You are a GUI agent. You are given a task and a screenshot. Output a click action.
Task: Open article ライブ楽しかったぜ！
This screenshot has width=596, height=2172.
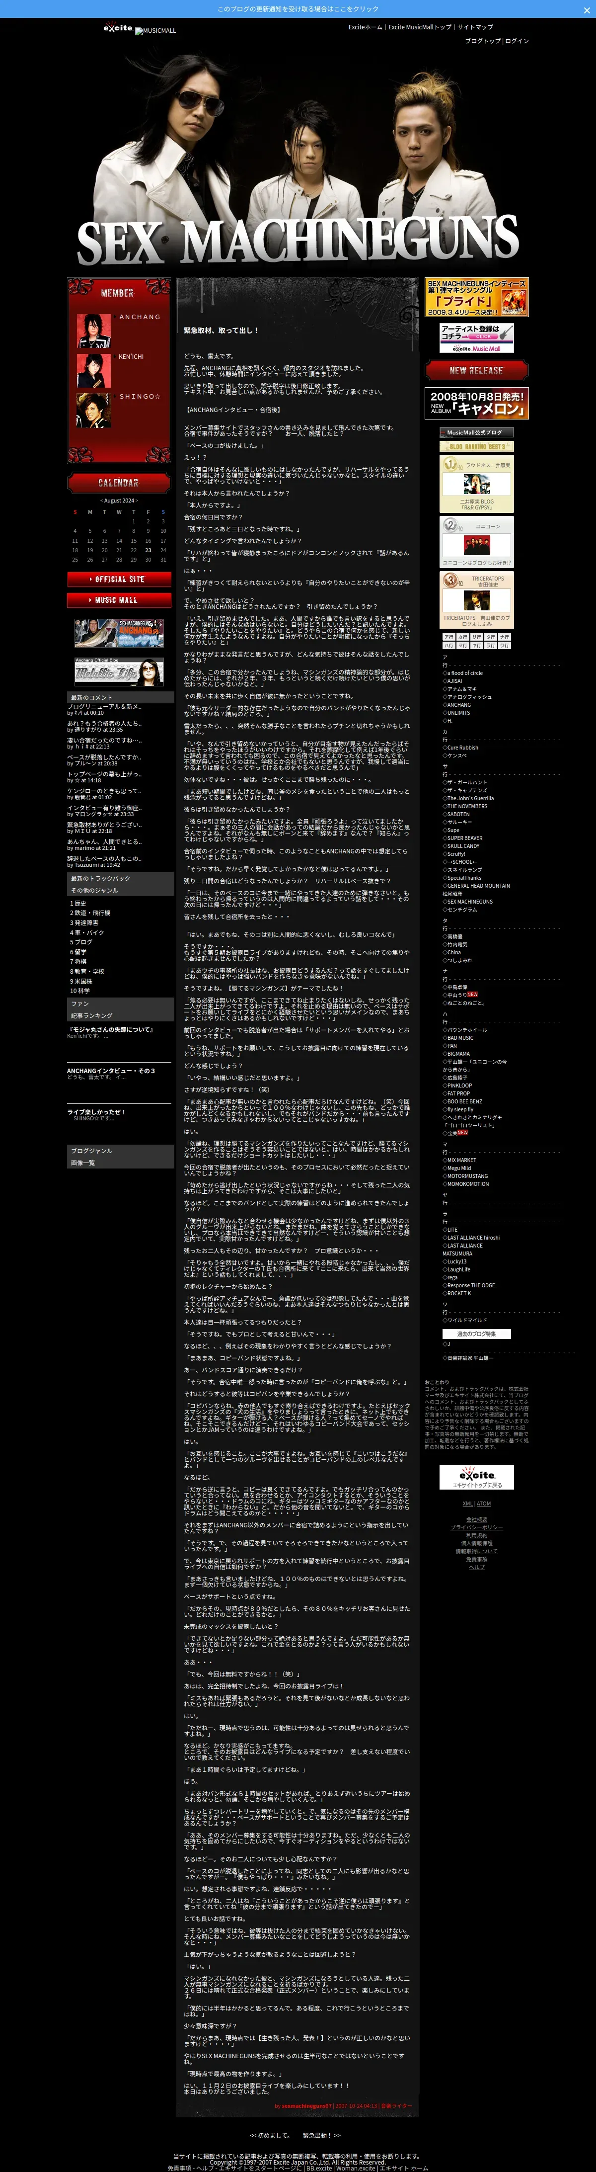coord(96,1112)
